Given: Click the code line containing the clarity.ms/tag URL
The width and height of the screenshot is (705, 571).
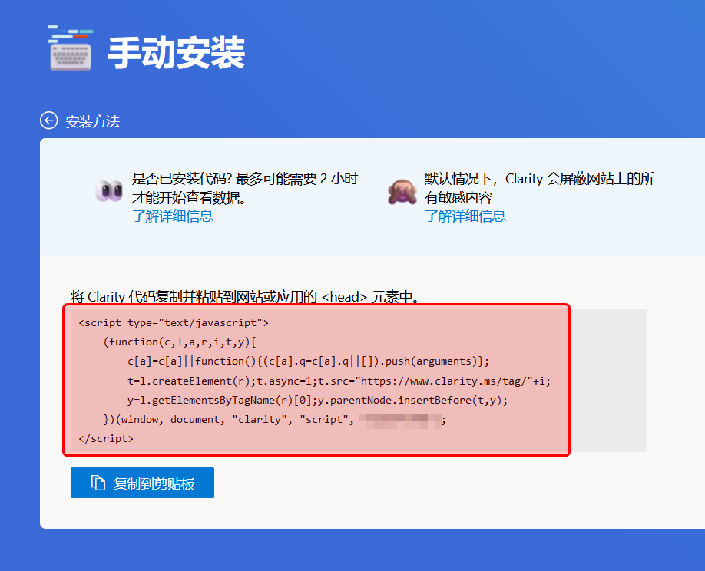Looking at the screenshot, I should point(339,381).
